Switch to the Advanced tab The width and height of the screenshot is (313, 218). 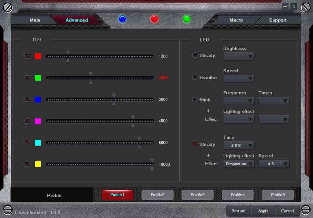77,20
